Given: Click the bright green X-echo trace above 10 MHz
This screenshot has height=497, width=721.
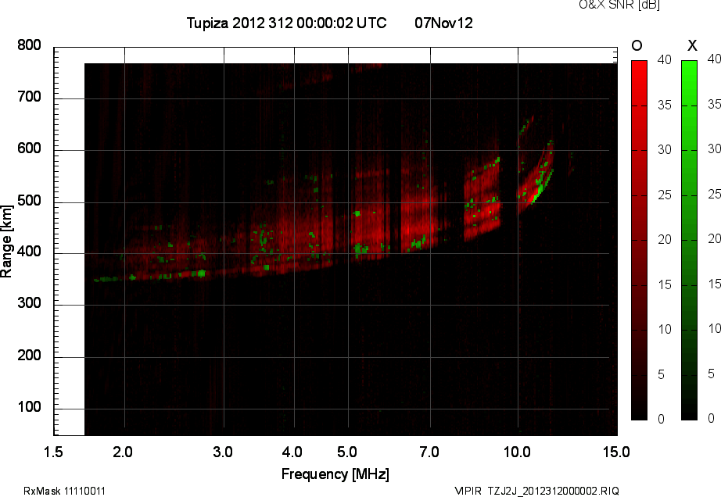Looking at the screenshot, I should 540,186.
